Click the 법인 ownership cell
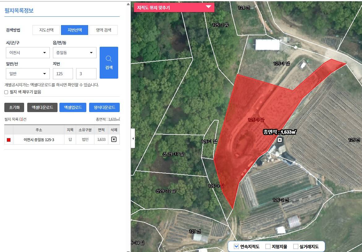The height and width of the screenshot is (252, 362). point(85,140)
